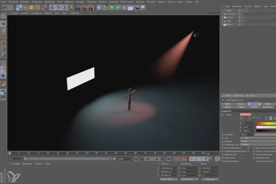Toggle the visibility dots for Boden
This screenshot has height=184, width=276.
click(x=242, y=24)
